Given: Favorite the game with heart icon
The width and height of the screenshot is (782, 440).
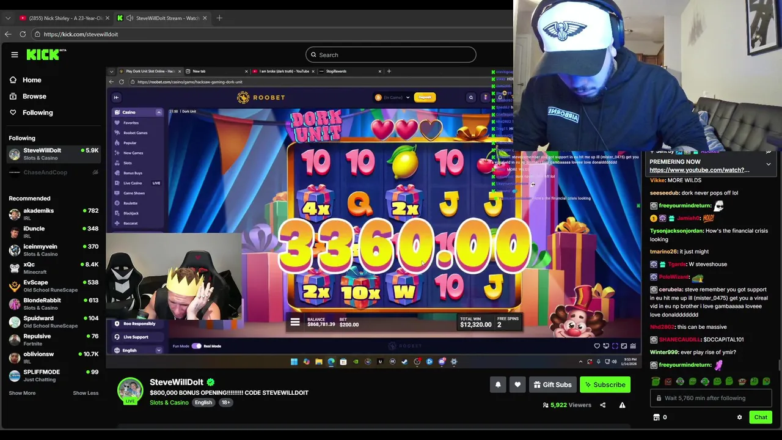Looking at the screenshot, I should tap(597, 346).
